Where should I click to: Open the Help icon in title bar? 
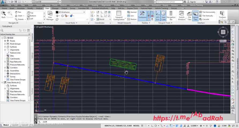pos(217,2)
